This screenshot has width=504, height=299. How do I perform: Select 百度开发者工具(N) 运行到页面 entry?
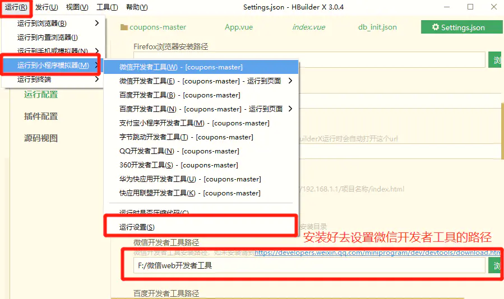pyautogui.click(x=201, y=109)
